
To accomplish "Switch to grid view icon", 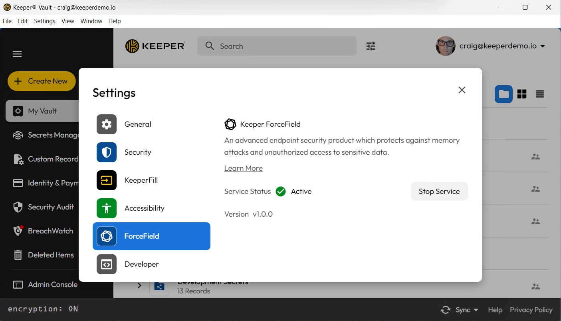I will [x=521, y=94].
